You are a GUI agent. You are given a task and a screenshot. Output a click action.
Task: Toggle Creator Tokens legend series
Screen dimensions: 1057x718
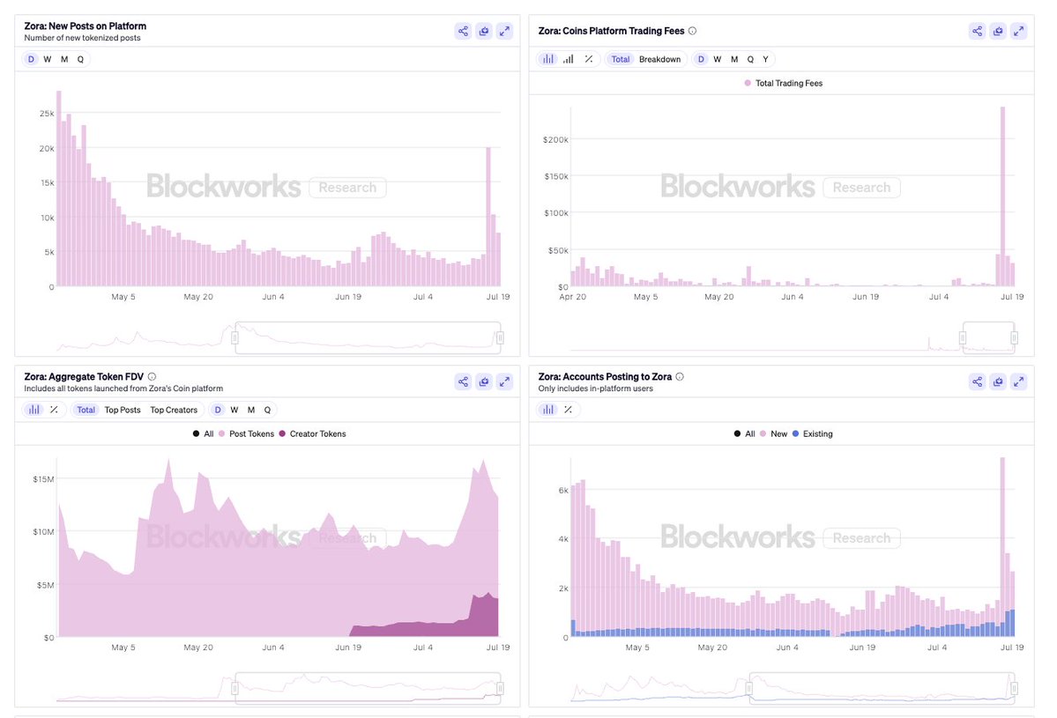[x=312, y=433]
